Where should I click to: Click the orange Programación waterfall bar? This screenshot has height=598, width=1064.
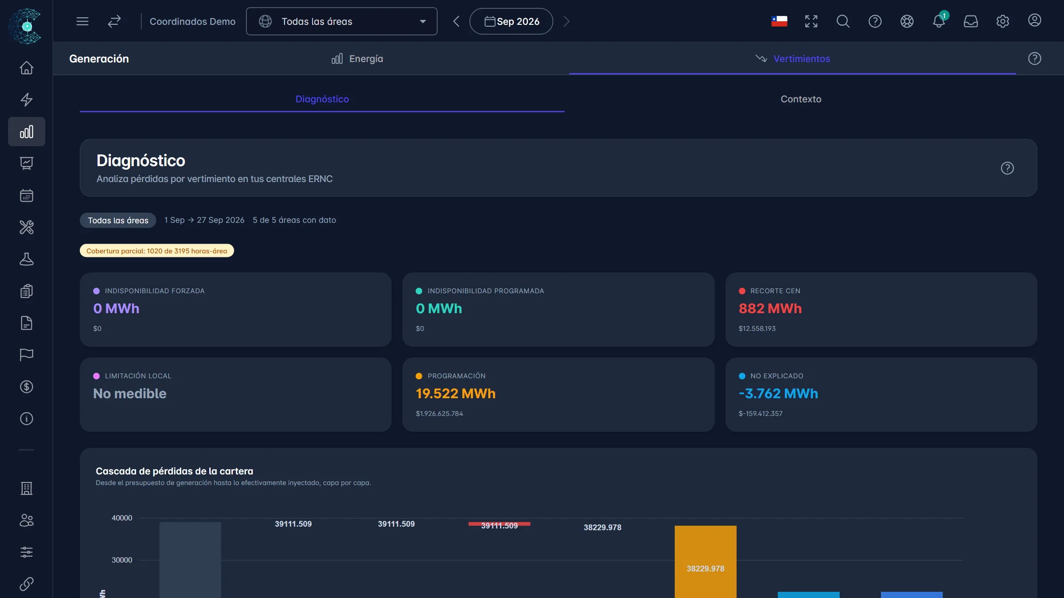coord(705,562)
